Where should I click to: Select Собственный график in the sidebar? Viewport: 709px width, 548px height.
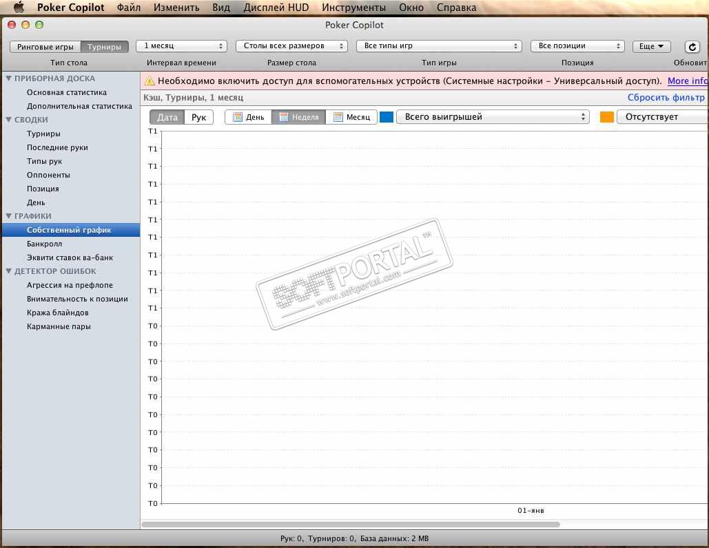coord(71,230)
